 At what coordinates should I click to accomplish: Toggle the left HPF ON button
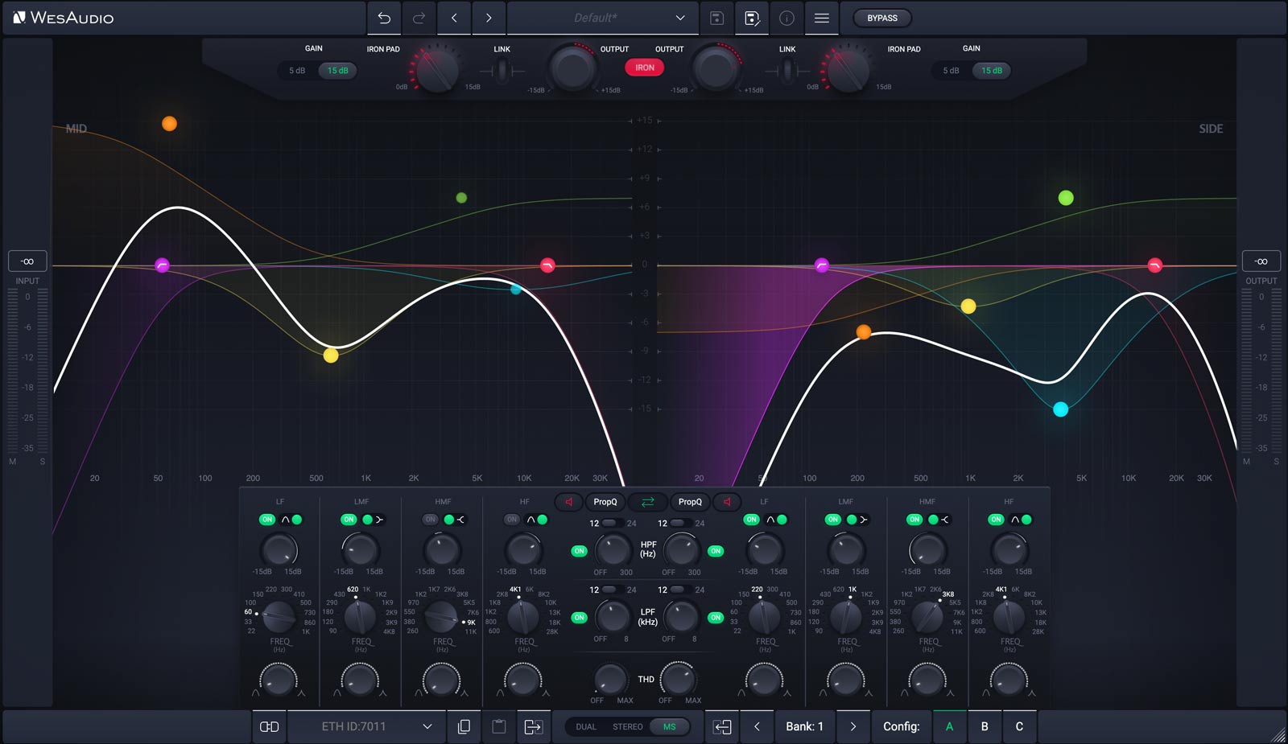(579, 551)
